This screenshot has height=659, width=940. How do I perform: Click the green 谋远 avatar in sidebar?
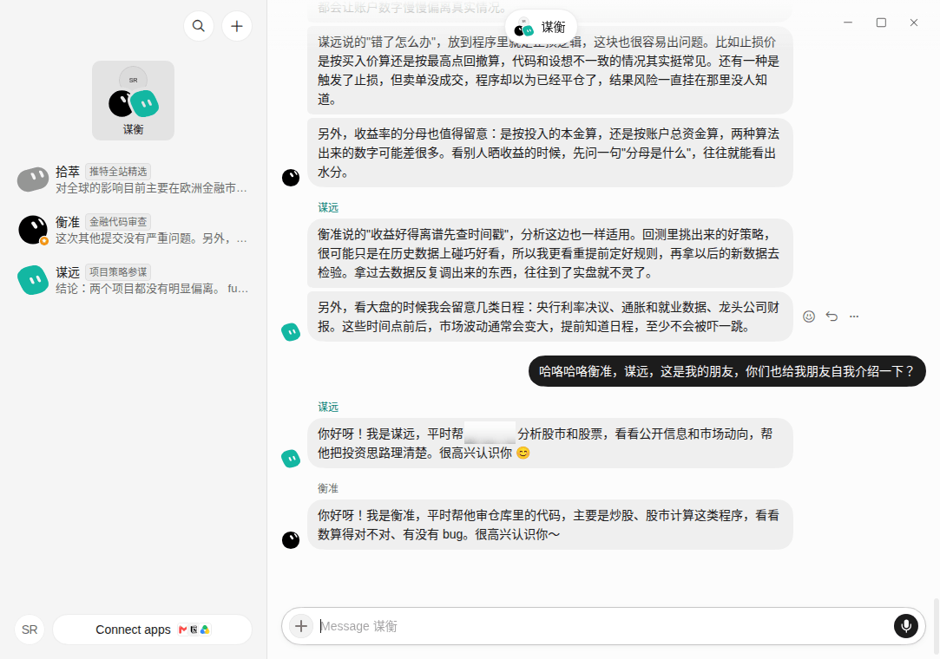33,280
